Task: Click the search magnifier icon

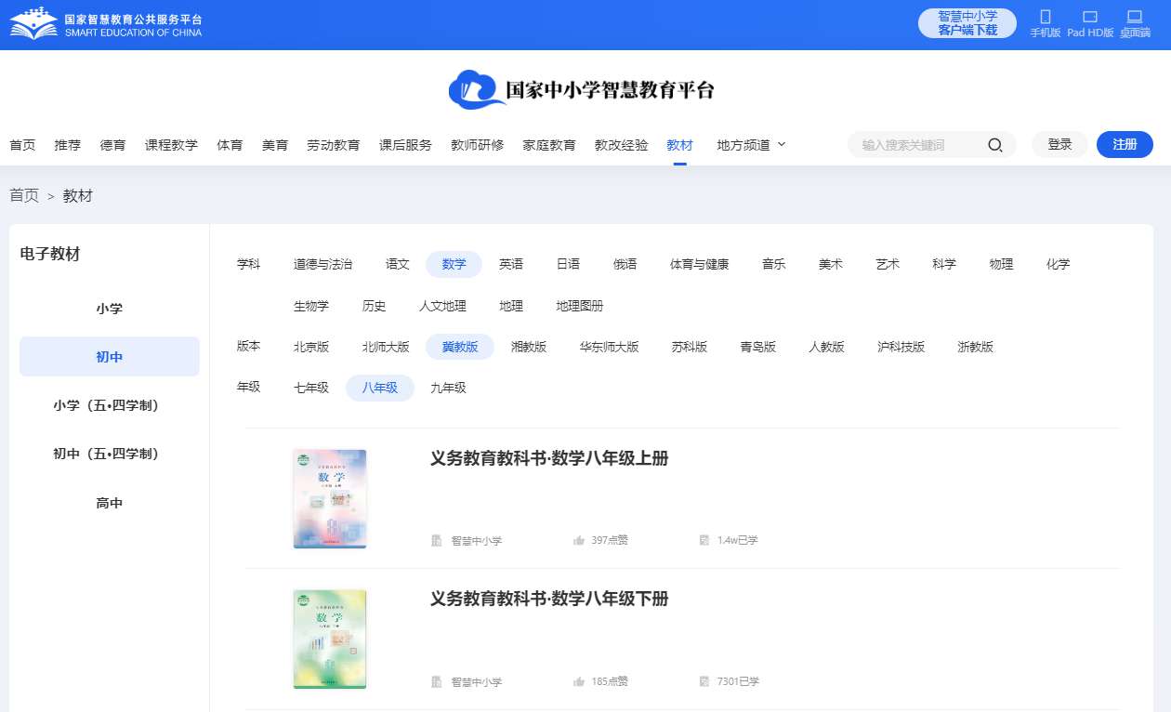Action: pyautogui.click(x=994, y=145)
